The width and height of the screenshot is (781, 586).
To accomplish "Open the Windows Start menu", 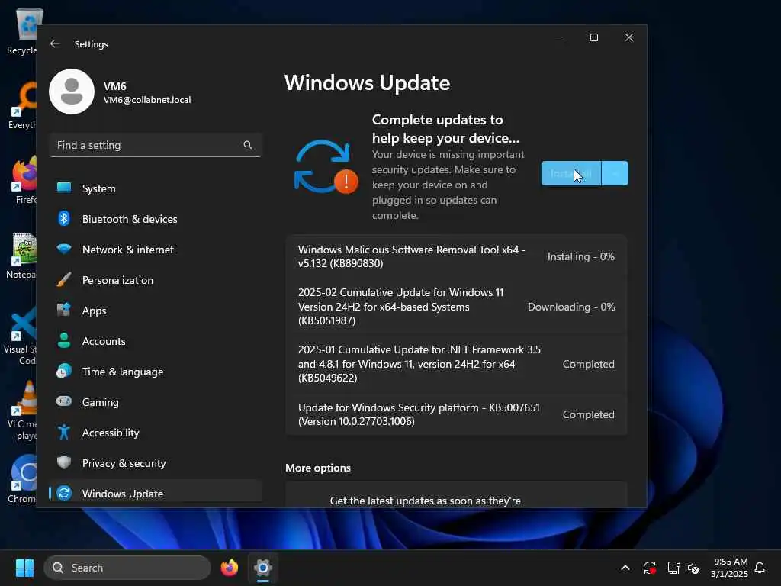I will (24, 568).
